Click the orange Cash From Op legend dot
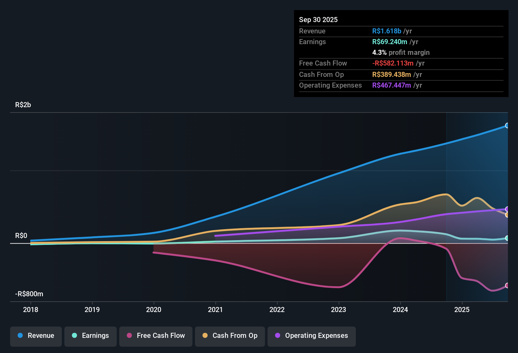The image size is (518, 353). (204, 336)
